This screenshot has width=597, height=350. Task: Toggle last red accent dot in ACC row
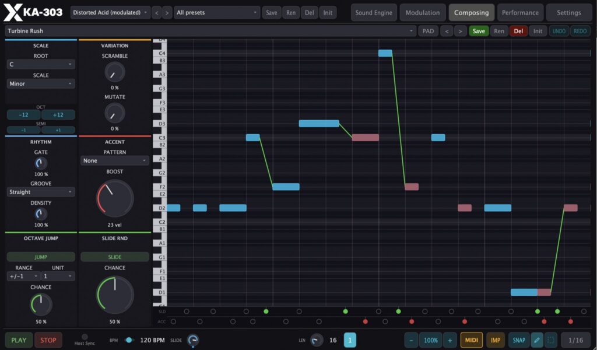pos(570,321)
